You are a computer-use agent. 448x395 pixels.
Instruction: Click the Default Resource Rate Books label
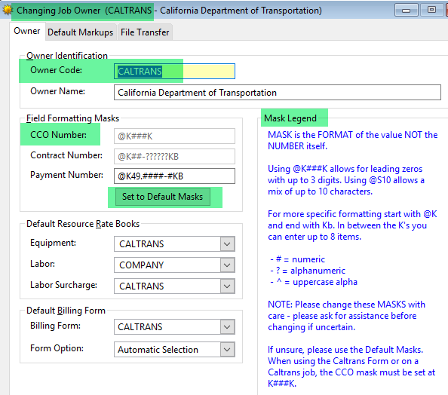click(83, 224)
